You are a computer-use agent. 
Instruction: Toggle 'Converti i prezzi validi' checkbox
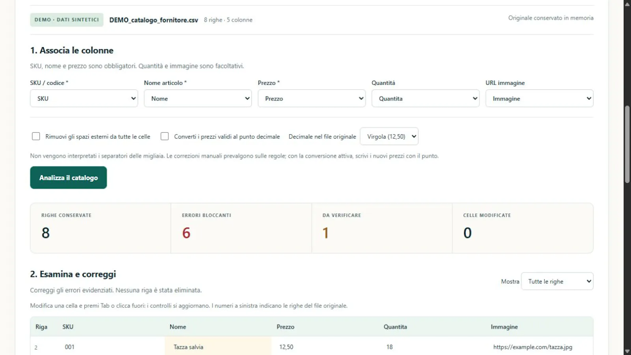164,136
